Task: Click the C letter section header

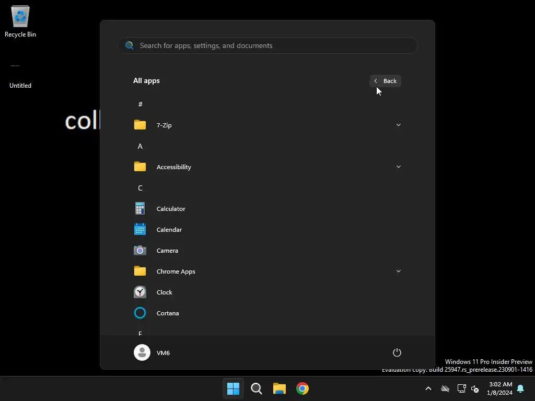Action: 140,188
